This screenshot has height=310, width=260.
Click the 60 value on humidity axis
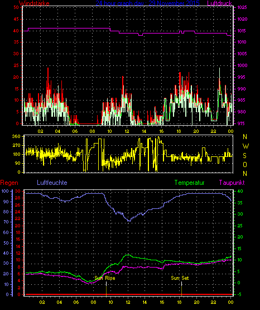coord(6,232)
